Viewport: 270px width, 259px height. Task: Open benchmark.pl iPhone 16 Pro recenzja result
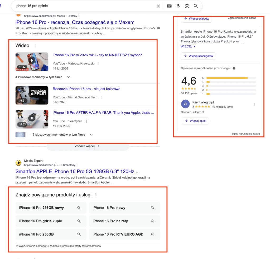(x=75, y=22)
